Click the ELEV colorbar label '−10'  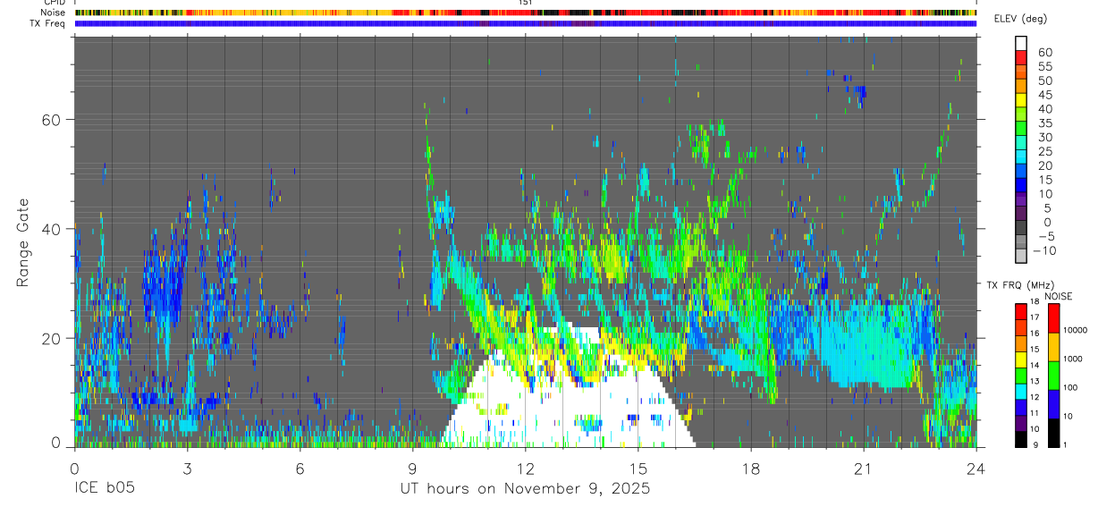coord(1043,250)
